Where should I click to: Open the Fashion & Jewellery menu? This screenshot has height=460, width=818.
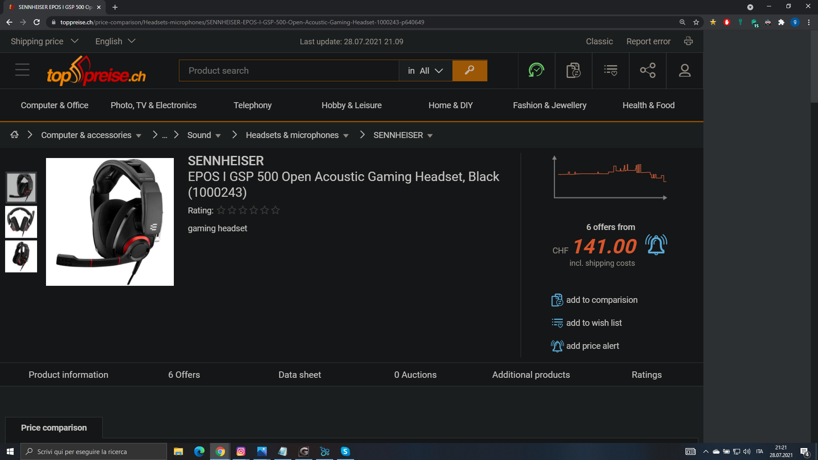point(550,105)
